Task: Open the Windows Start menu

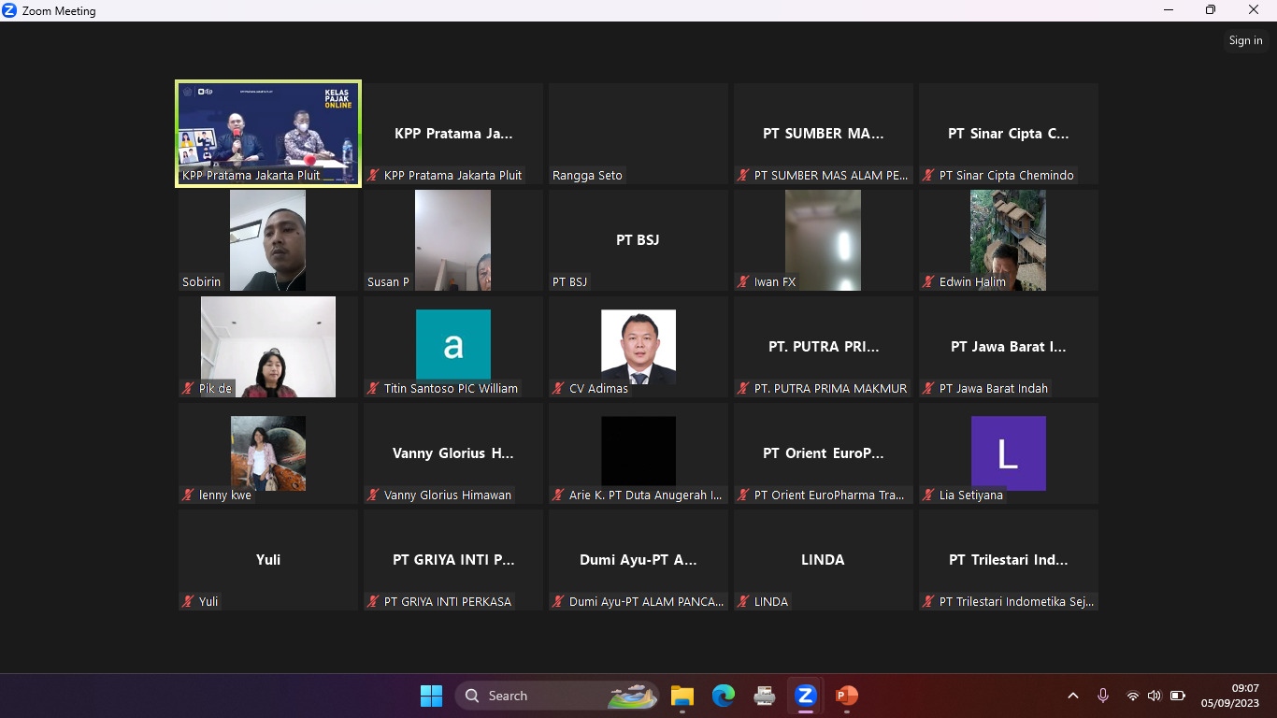Action: click(x=431, y=696)
